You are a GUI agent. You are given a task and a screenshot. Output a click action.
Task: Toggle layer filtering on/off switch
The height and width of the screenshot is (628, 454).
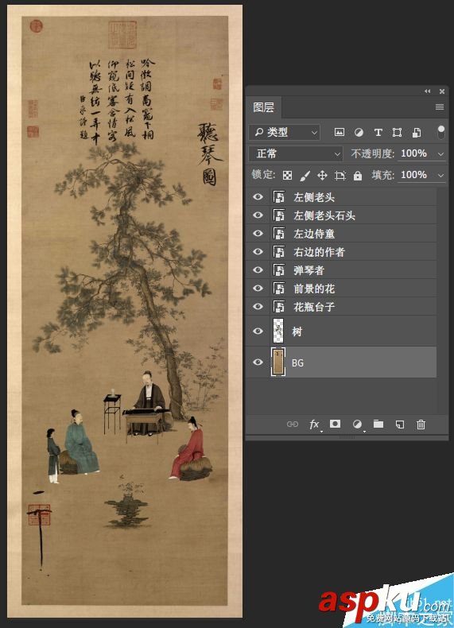click(440, 132)
